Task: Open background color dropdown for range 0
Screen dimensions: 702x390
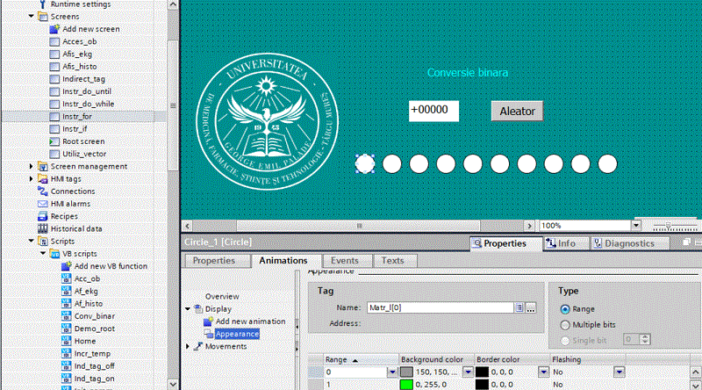Action: [x=468, y=372]
